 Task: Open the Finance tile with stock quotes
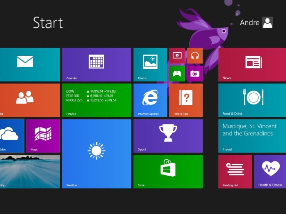pos(97,100)
